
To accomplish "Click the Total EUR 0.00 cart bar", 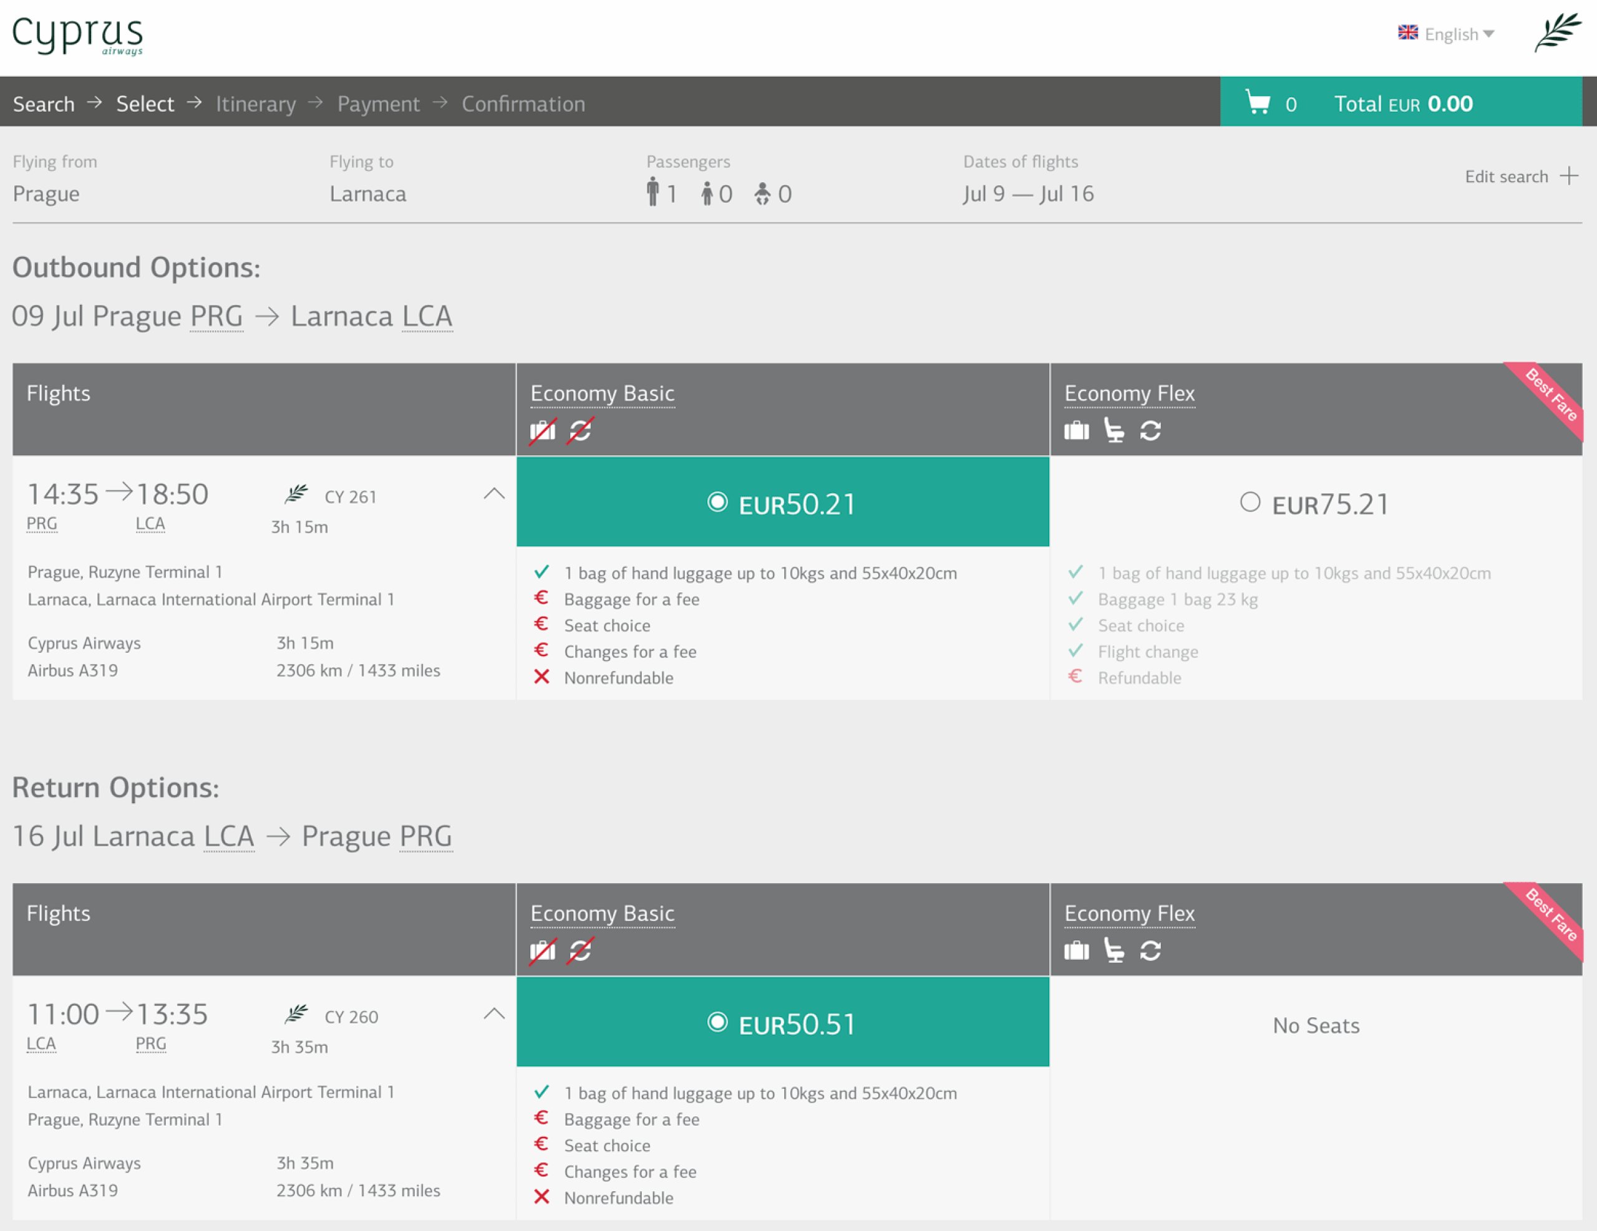I will (x=1402, y=103).
